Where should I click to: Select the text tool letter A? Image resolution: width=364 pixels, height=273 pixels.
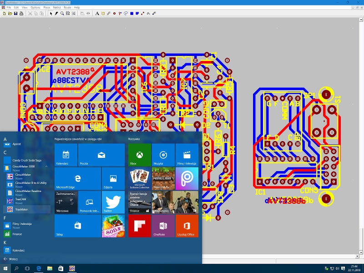97,14
